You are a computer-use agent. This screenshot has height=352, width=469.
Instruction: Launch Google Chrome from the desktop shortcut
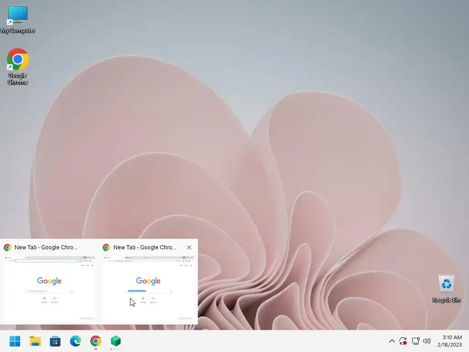(18, 66)
